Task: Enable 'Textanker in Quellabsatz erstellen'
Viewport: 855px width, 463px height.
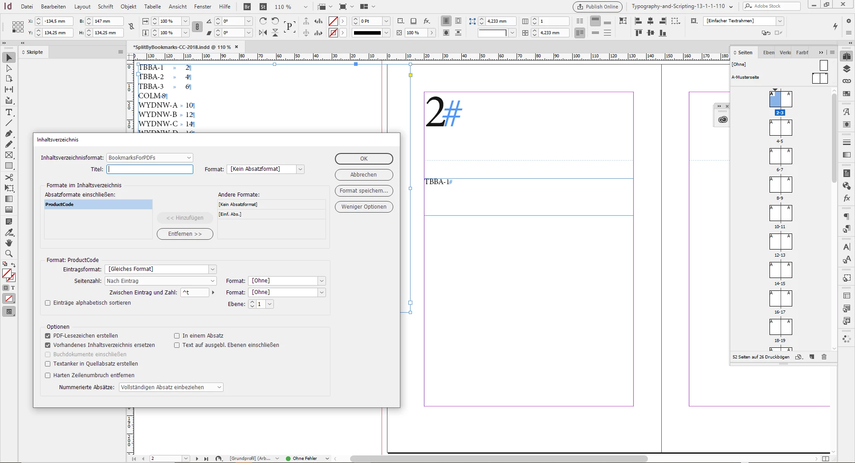Action: click(48, 364)
